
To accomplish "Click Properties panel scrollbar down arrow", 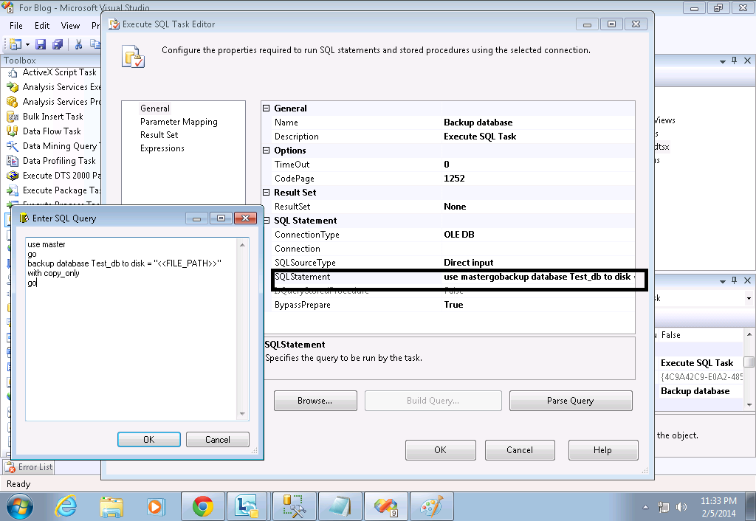I will tap(749, 405).
